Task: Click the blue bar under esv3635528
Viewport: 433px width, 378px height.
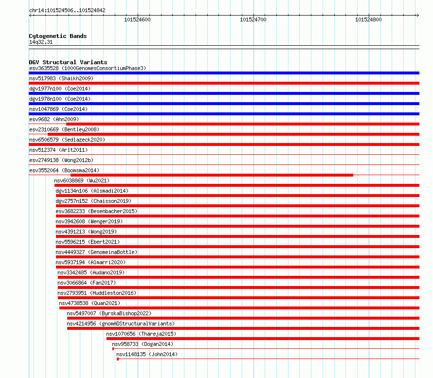Action: pyautogui.click(x=224, y=73)
